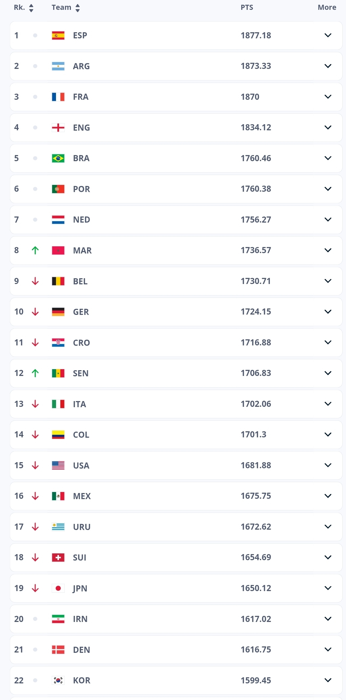Screen dimensions: 346x700
Task: Click the Morocco flag icon
Action: tap(58, 250)
